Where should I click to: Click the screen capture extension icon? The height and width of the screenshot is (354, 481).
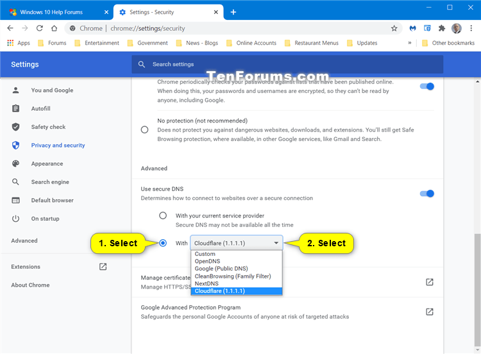pos(427,28)
